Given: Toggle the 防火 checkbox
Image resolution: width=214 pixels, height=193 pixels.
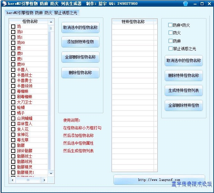Looking at the screenshot, I should click(170, 33).
